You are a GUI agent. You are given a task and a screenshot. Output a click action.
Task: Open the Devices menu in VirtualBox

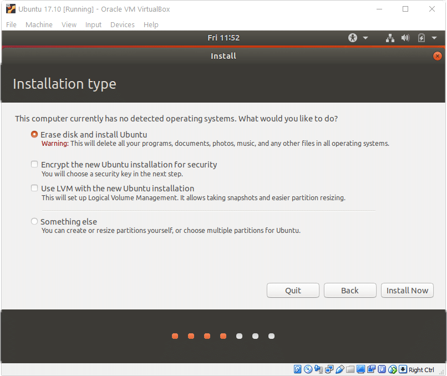point(122,24)
